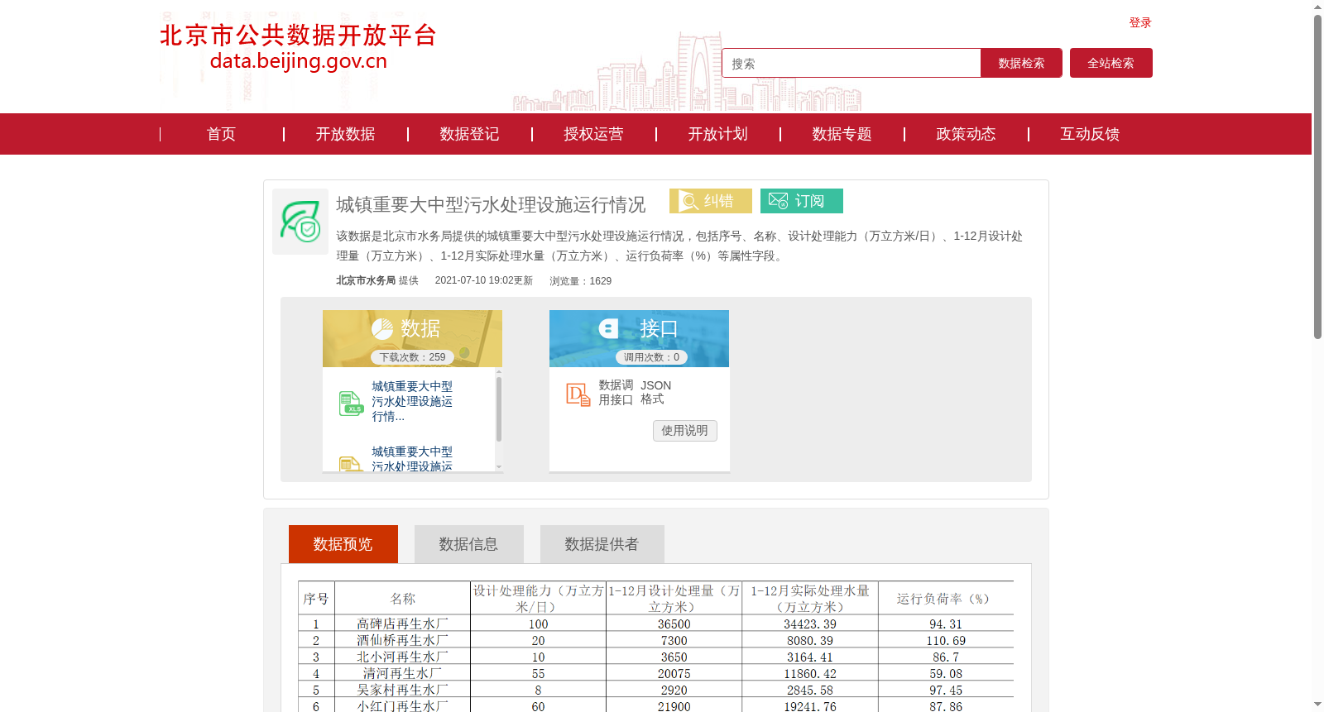Open 开放计划 navigation item
Image resolution: width=1324 pixels, height=712 pixels.
tap(717, 134)
